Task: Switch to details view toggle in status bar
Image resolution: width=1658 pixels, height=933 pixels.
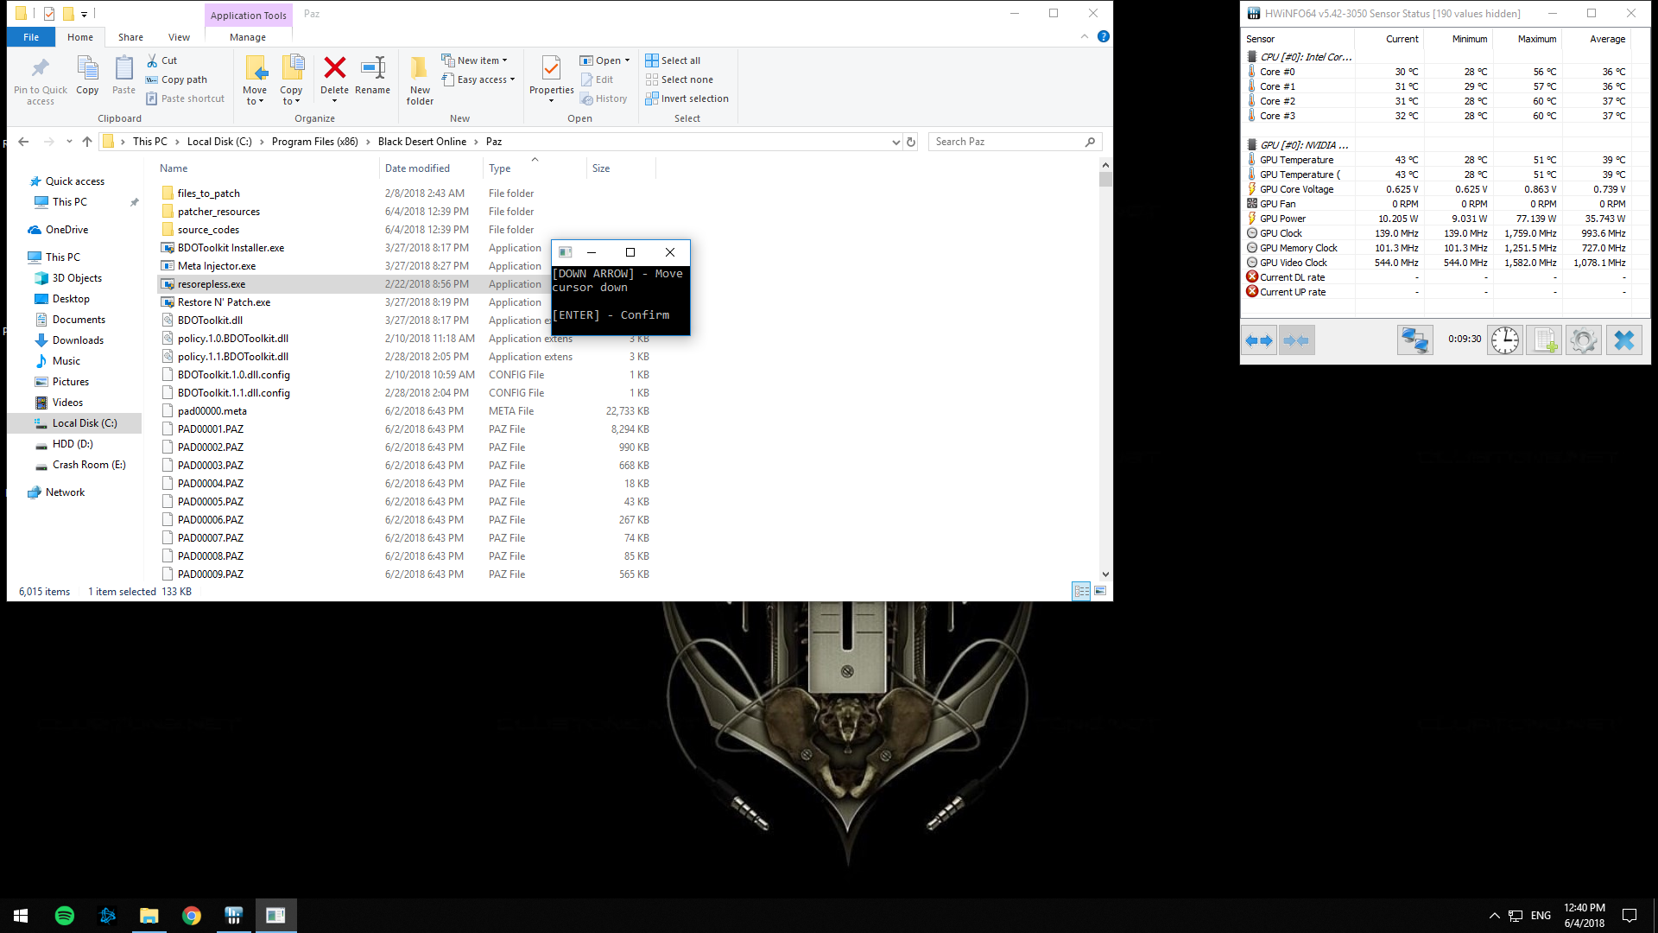Action: [x=1081, y=591]
